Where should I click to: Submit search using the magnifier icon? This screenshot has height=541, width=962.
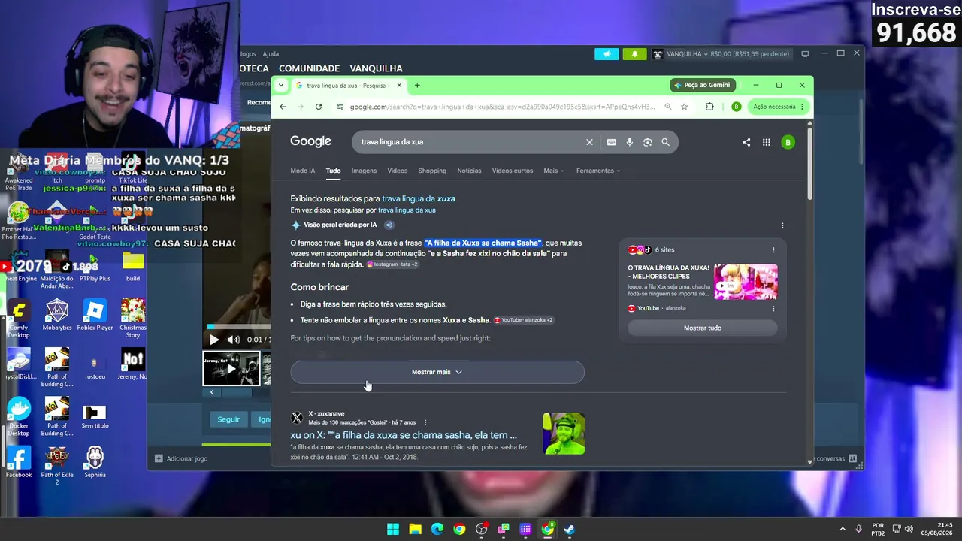665,142
